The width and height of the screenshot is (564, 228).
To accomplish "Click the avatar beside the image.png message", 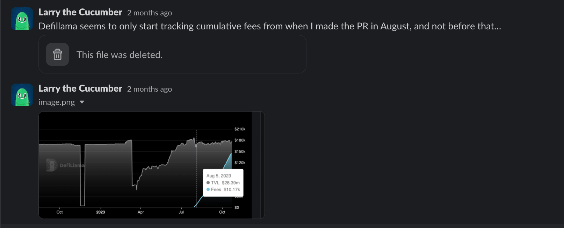I will [x=22, y=95].
